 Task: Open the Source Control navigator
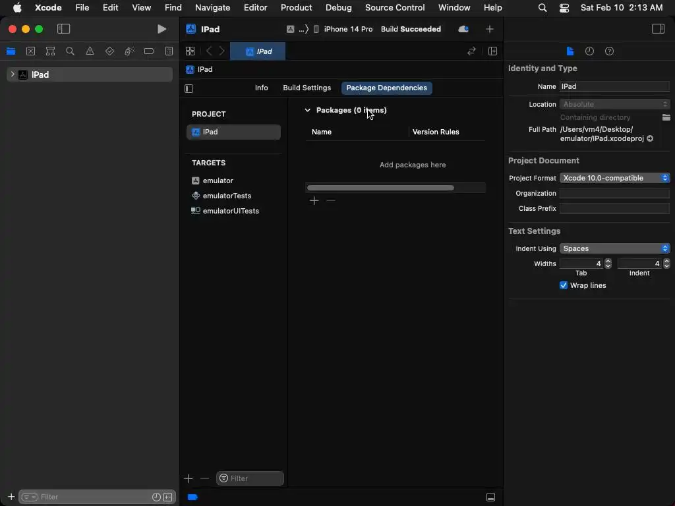pyautogui.click(x=30, y=51)
